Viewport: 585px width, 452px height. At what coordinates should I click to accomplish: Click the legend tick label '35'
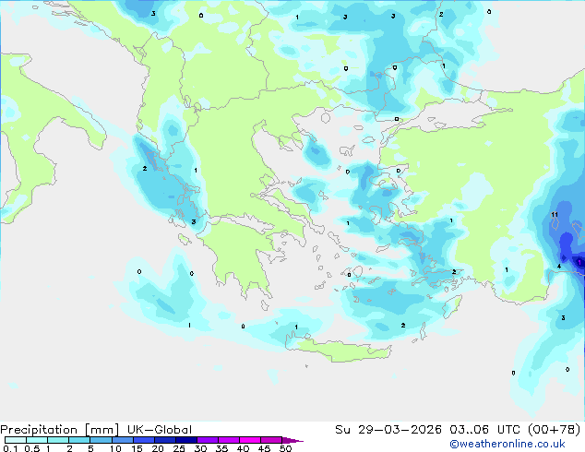pos(221,448)
